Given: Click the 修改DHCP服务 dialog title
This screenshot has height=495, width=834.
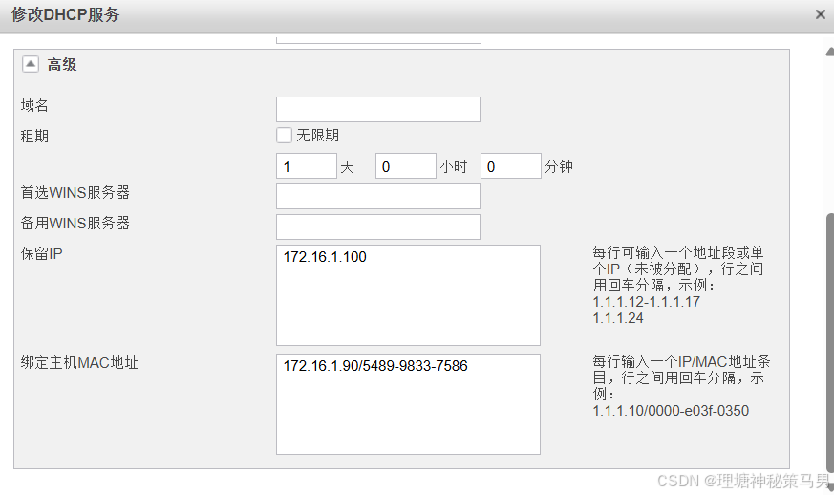Looking at the screenshot, I should pos(65,15).
